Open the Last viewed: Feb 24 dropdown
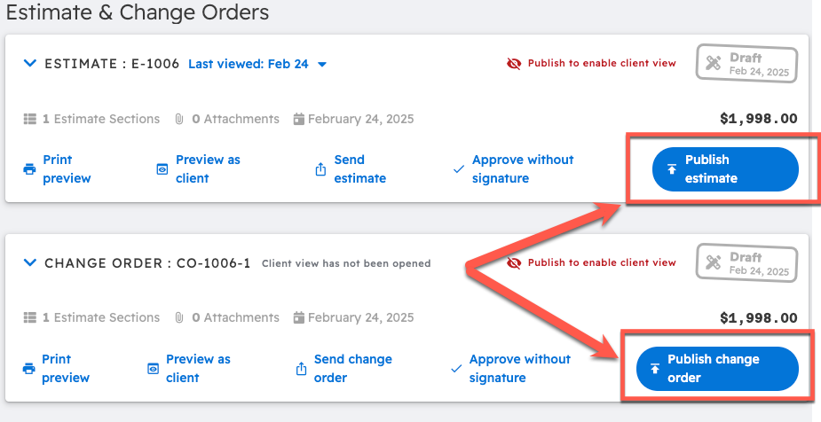This screenshot has width=821, height=422. pyautogui.click(x=257, y=64)
